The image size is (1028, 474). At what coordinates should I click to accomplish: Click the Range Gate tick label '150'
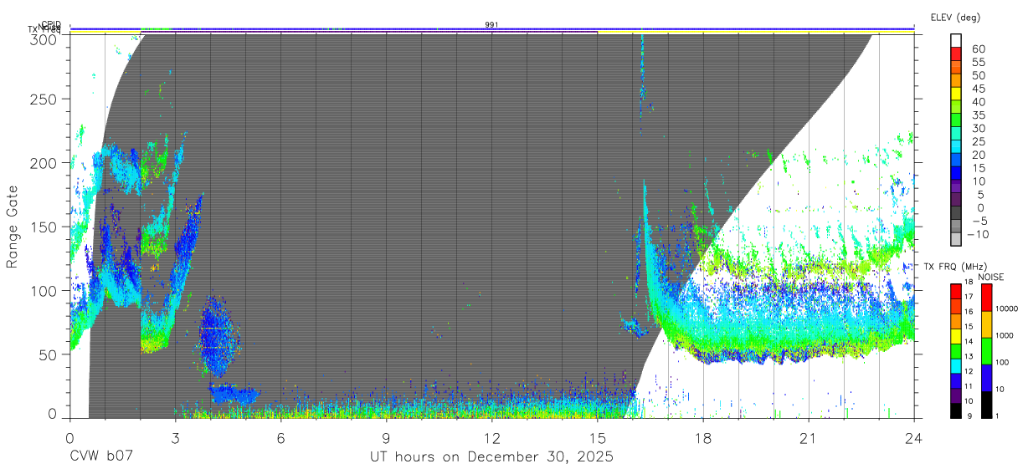click(x=44, y=227)
